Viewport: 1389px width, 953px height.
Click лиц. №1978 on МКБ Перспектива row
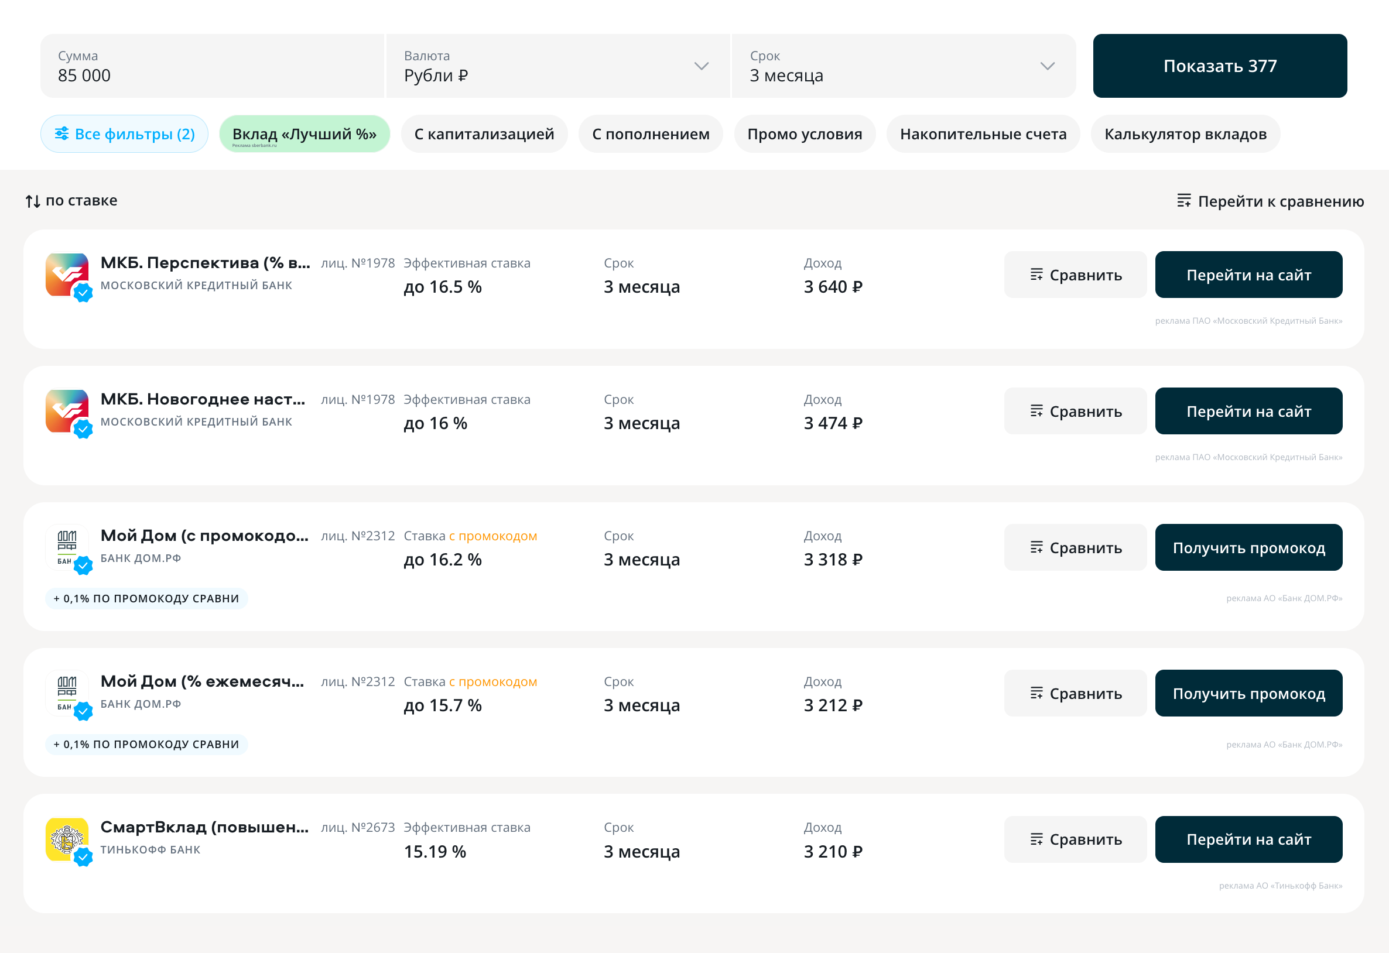(x=358, y=263)
